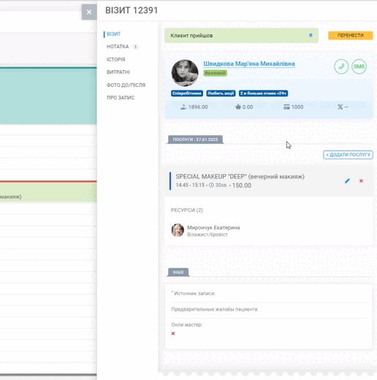Click the Мирончук Екатерина avatar thumbnail
This screenshot has height=380, width=377.
click(x=178, y=230)
